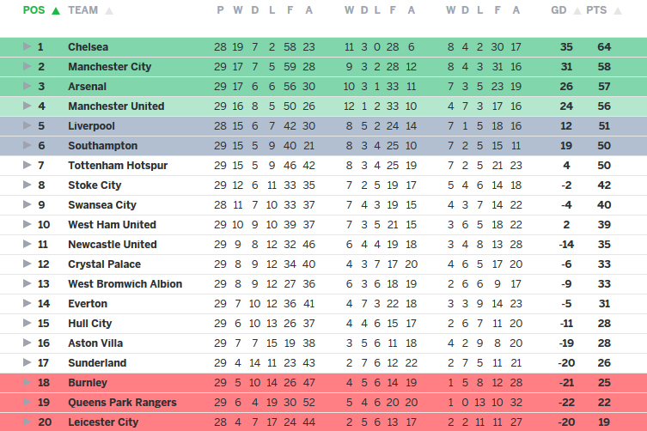Expand Manchester City row details
The width and height of the screenshot is (647, 431).
pyautogui.click(x=27, y=66)
